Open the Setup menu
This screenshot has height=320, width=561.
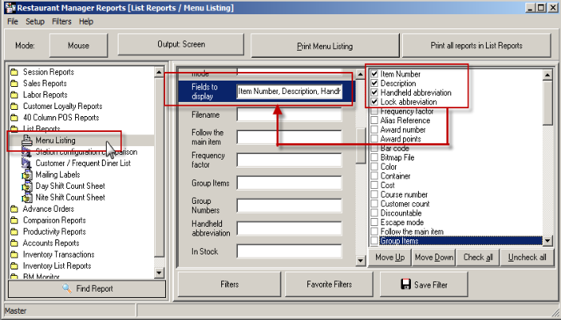[x=35, y=21]
